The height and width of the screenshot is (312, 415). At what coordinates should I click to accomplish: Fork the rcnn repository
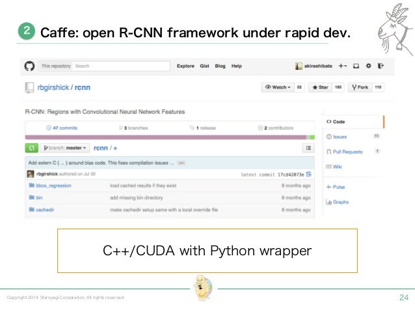(x=360, y=87)
